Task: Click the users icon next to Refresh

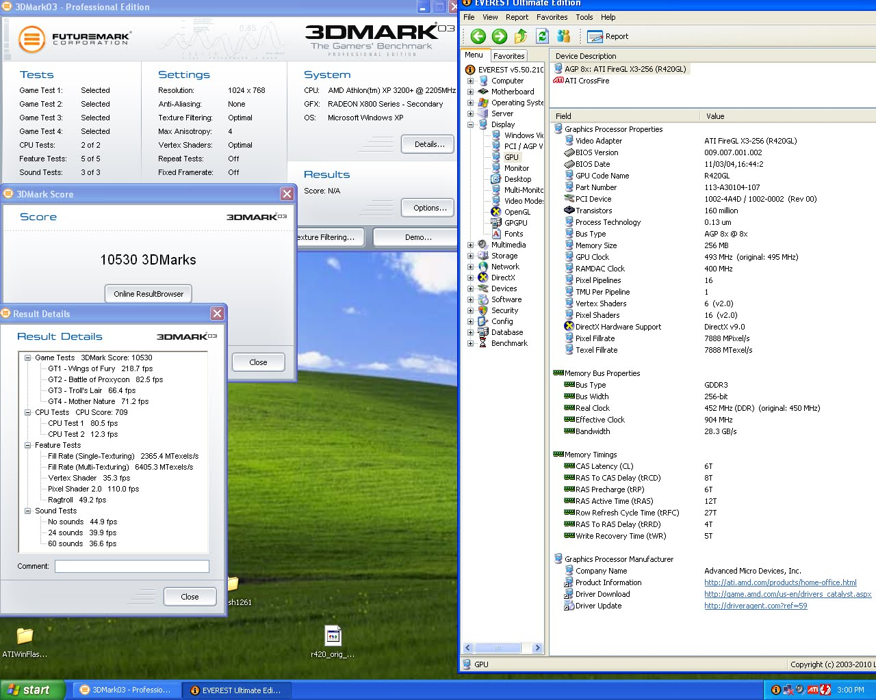Action: 564,36
